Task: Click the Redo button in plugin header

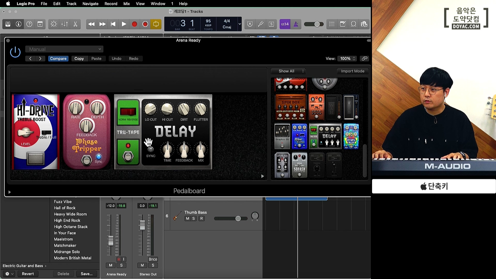Action: coord(134,59)
